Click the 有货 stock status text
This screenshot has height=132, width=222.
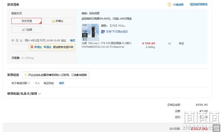181,43
